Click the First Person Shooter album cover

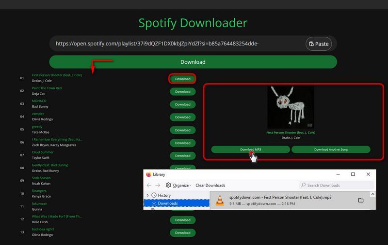click(291, 107)
